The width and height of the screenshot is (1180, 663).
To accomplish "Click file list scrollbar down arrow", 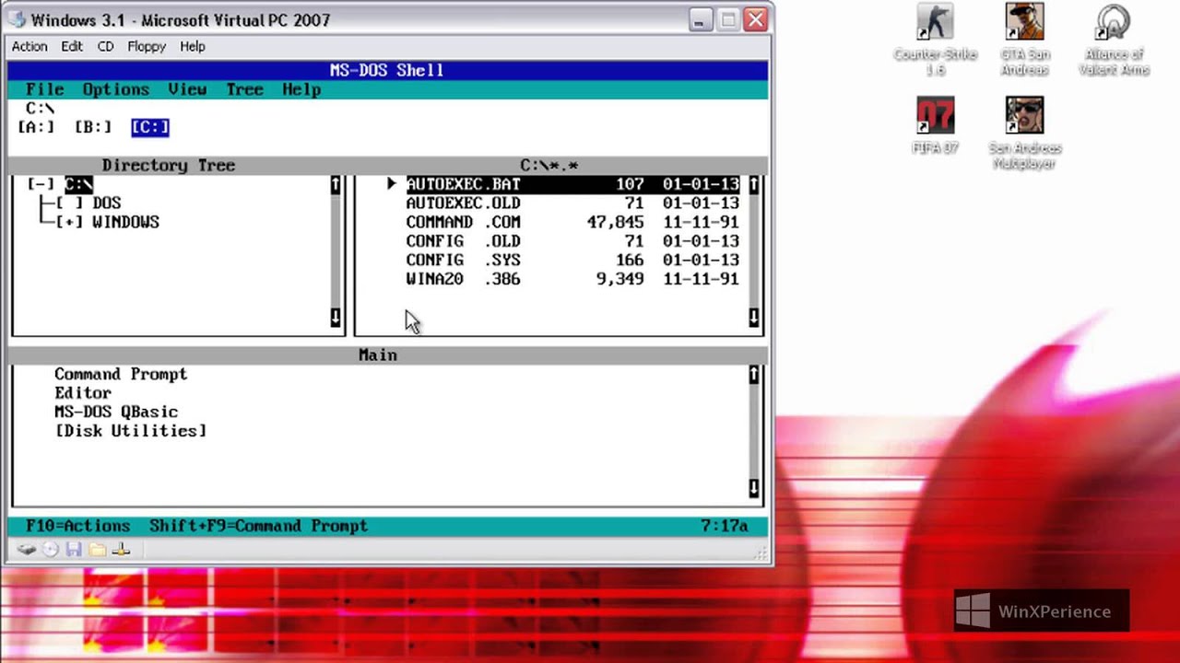I will click(754, 318).
